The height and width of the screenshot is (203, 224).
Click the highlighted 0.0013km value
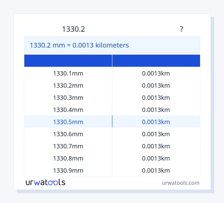(156, 122)
